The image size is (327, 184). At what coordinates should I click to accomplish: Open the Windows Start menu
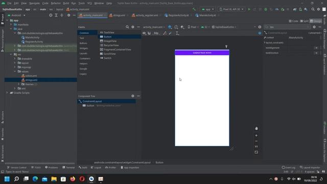(x=7, y=179)
